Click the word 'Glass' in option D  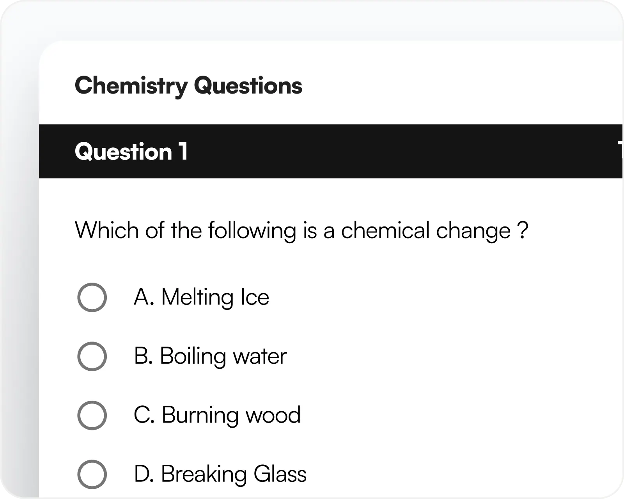[x=280, y=474]
